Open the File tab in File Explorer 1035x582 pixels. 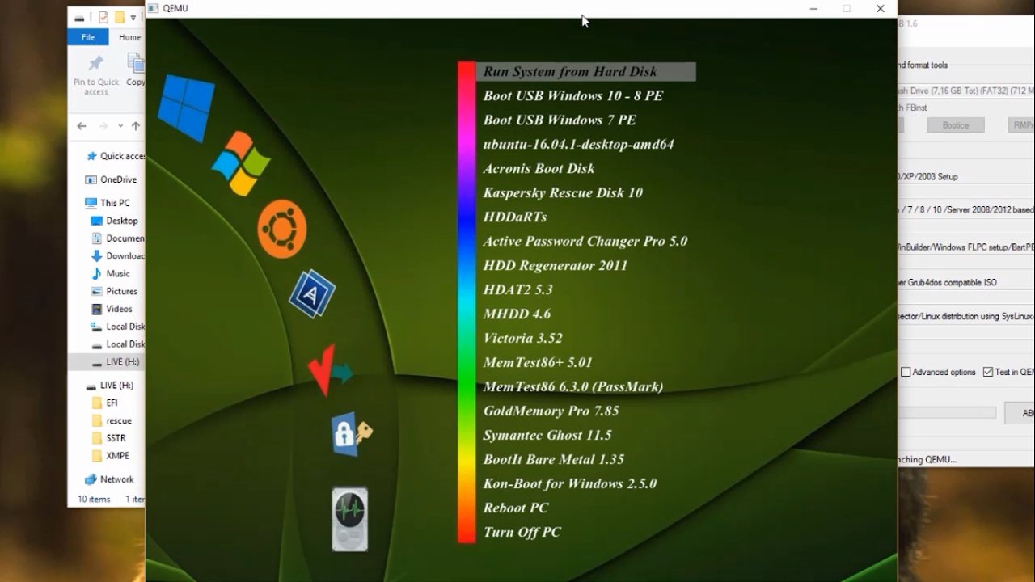click(88, 37)
